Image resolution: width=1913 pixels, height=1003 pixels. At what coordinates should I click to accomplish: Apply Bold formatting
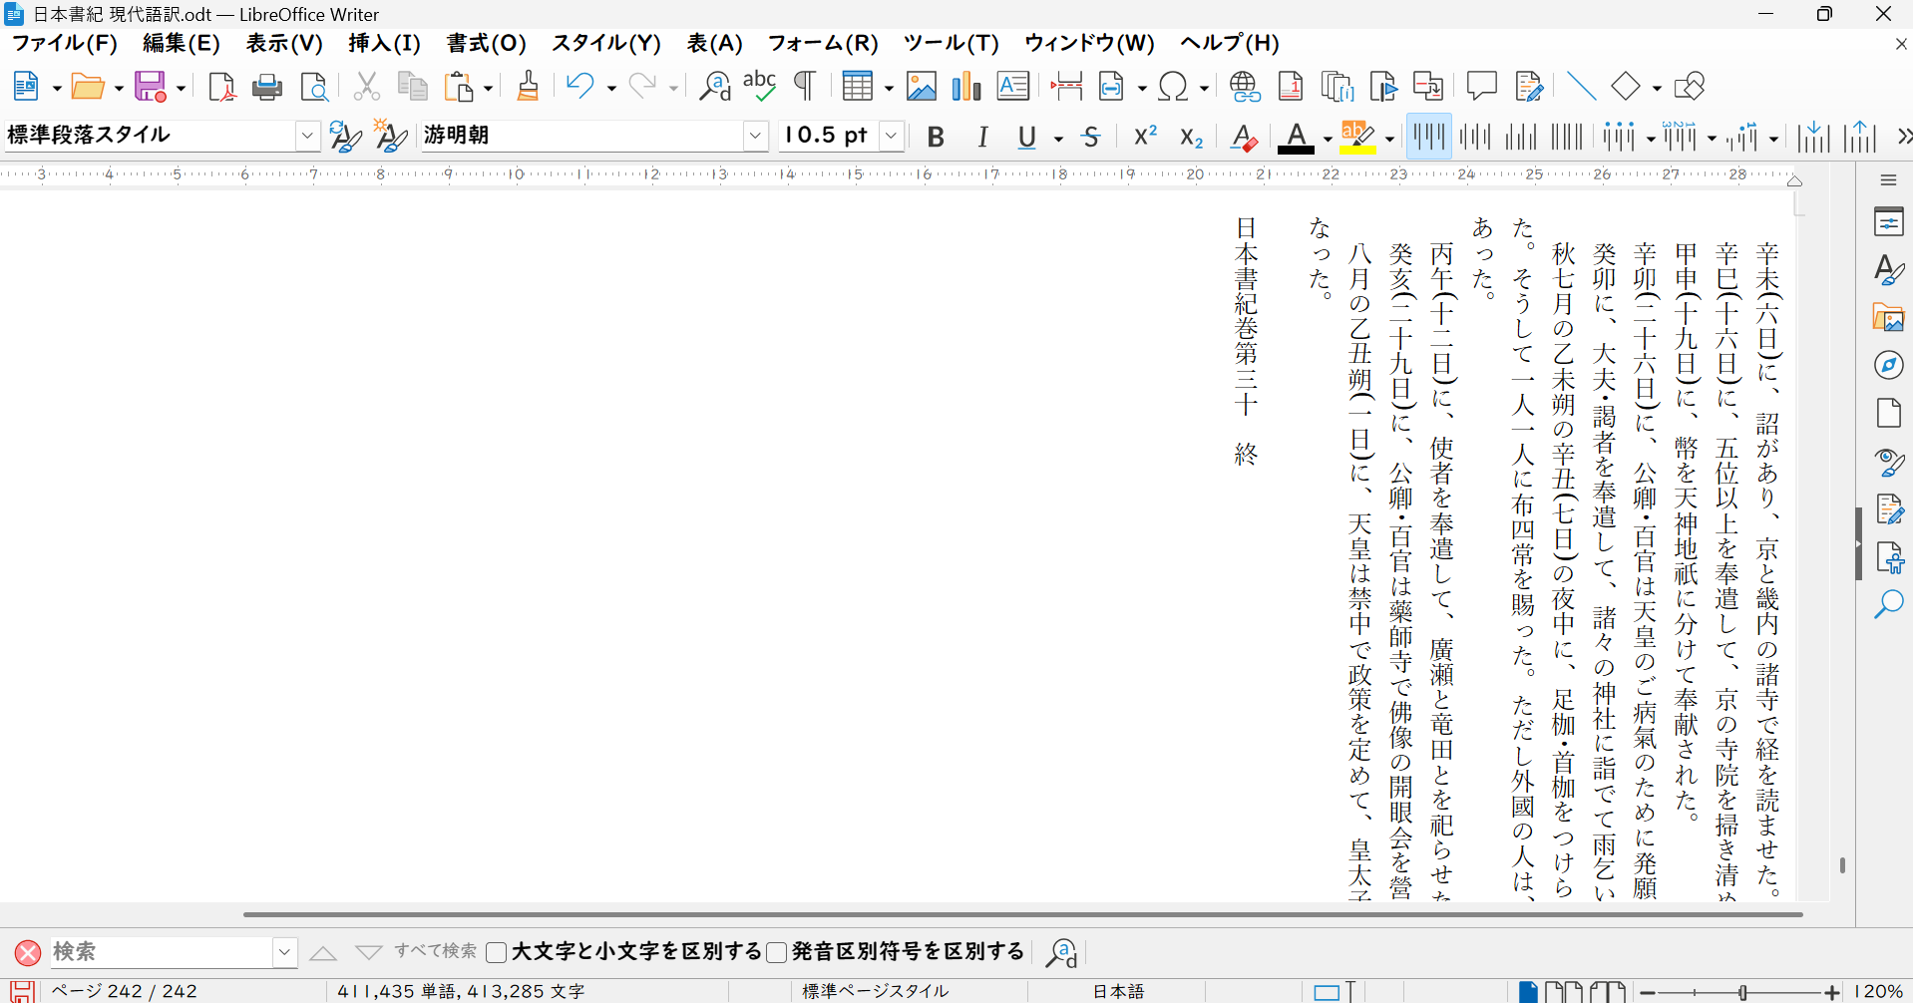pyautogui.click(x=935, y=137)
